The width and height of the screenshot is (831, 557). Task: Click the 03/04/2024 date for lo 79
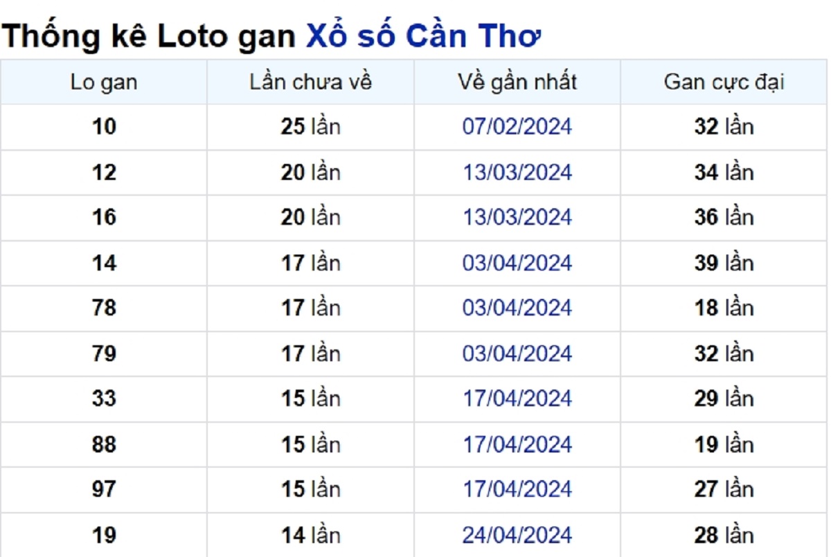(x=517, y=354)
